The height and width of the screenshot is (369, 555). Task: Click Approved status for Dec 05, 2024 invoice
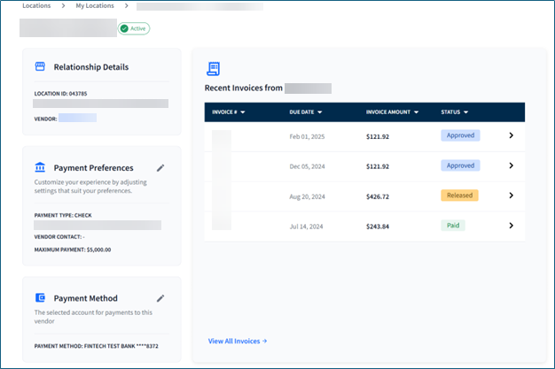click(460, 165)
